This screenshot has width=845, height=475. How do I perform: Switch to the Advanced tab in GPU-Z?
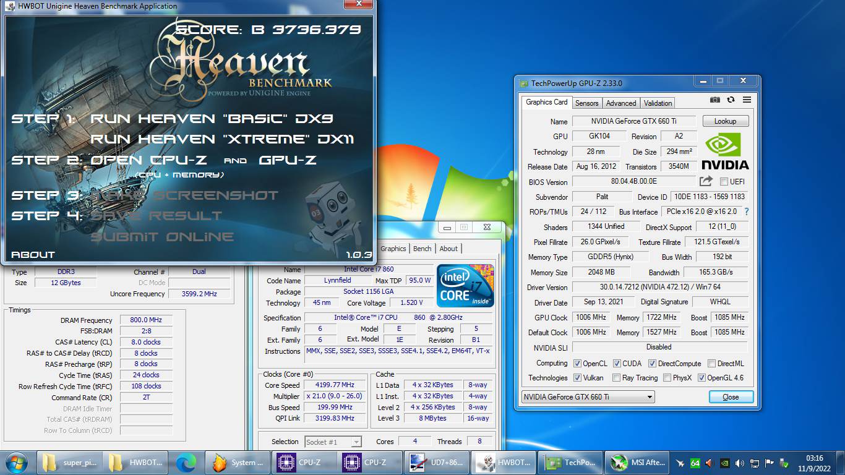point(621,103)
